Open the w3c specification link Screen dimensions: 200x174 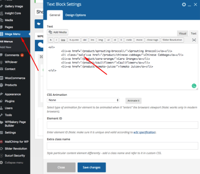tap(144, 132)
